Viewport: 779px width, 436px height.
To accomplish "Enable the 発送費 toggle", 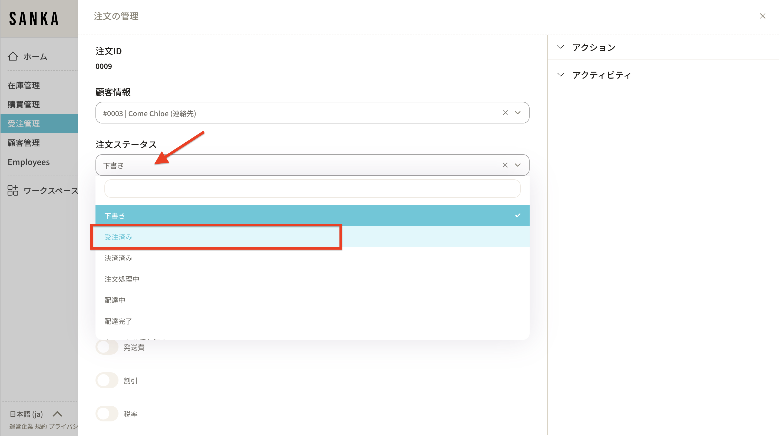I will pos(107,347).
